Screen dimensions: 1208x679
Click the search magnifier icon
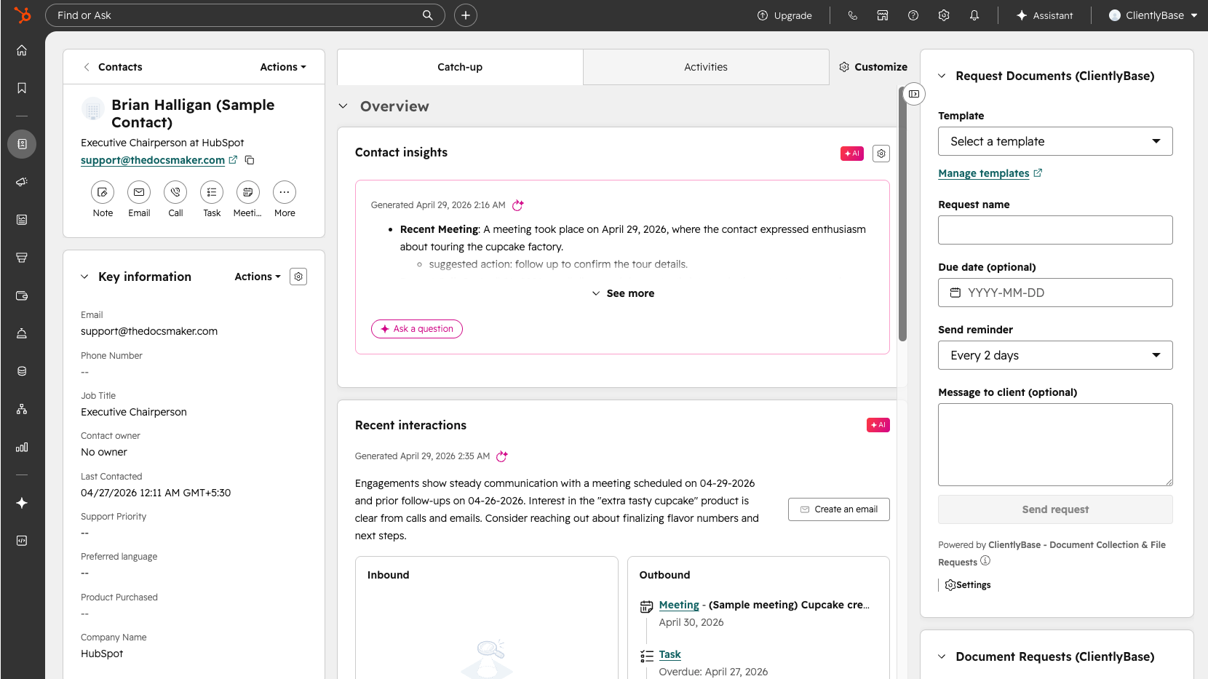pyautogui.click(x=428, y=15)
